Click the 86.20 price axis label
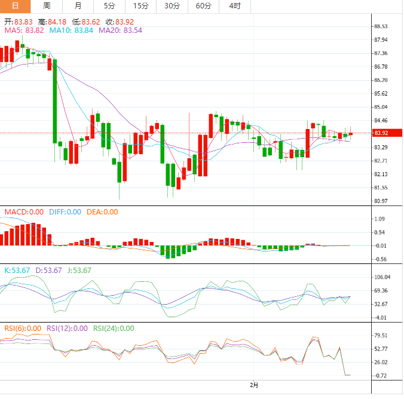404x399 pixels. pyautogui.click(x=381, y=80)
